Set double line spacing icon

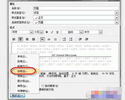(x=55, y=39)
